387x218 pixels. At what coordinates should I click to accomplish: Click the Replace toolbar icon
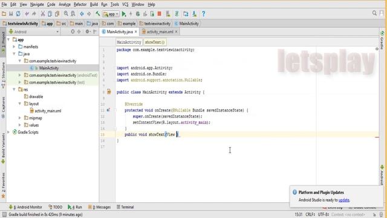coord(73,14)
